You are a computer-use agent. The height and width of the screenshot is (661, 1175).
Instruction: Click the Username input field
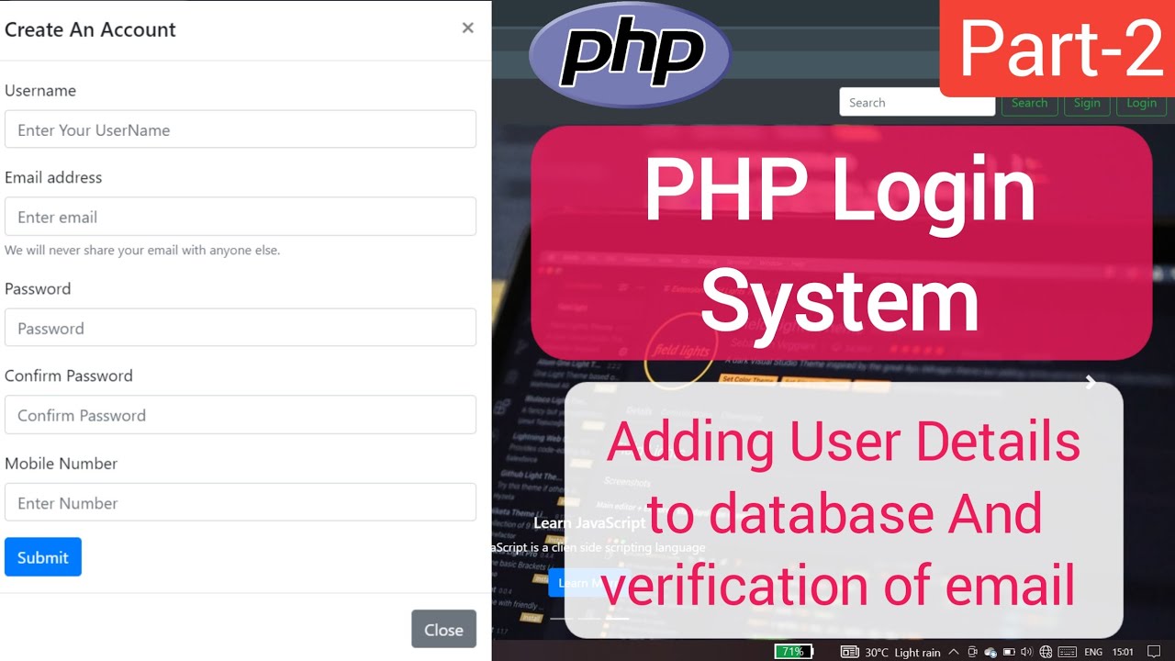[x=241, y=129]
